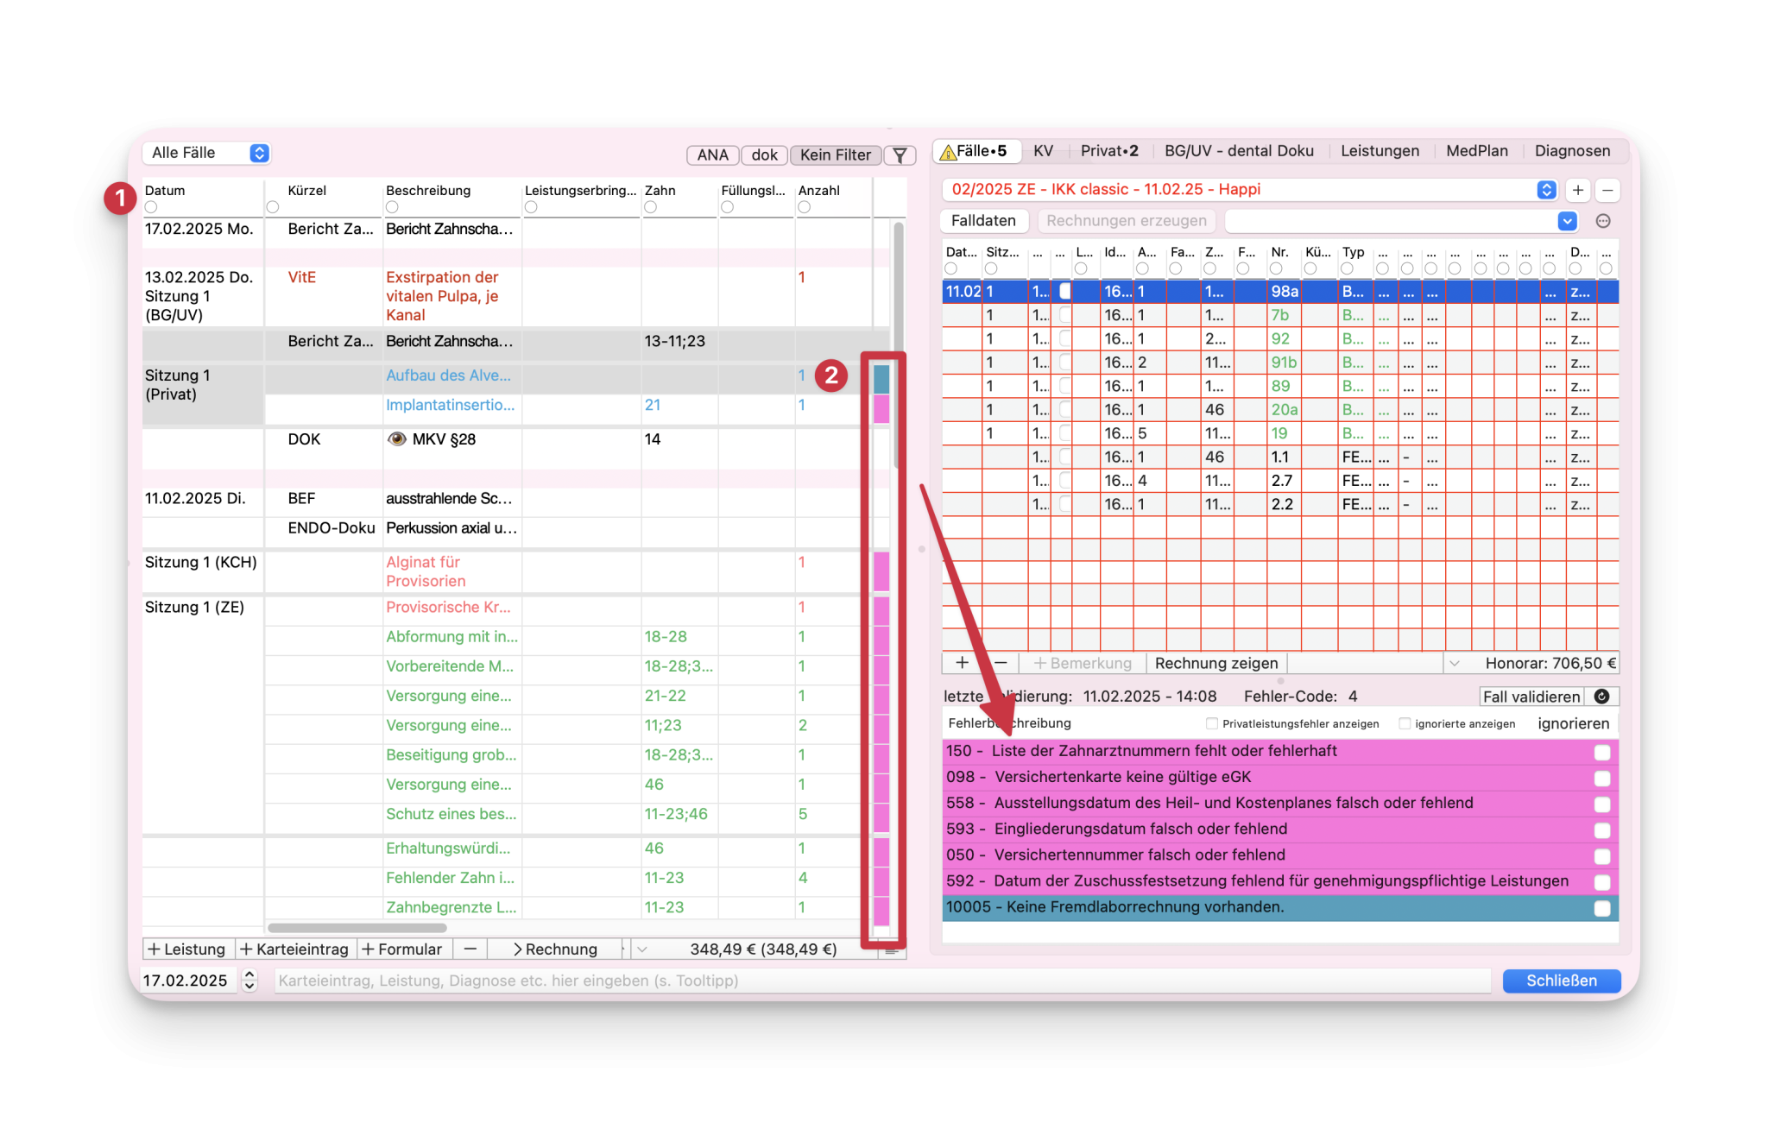Click pink marker beside Implantatinsertio row

coord(881,408)
